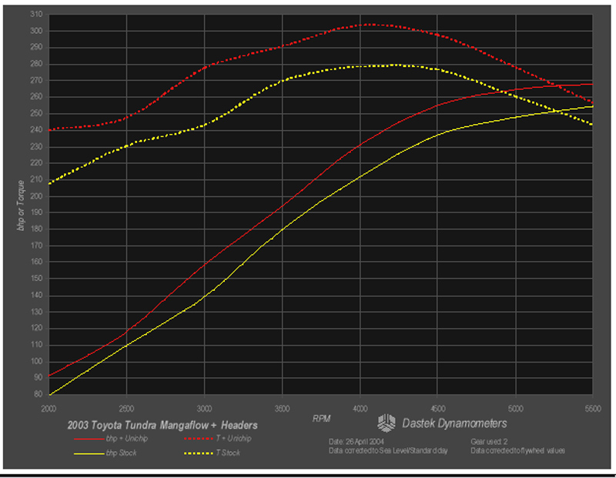Click the 170 value on the y-axis
Viewport: 616px width, 478px height.
[x=36, y=246]
